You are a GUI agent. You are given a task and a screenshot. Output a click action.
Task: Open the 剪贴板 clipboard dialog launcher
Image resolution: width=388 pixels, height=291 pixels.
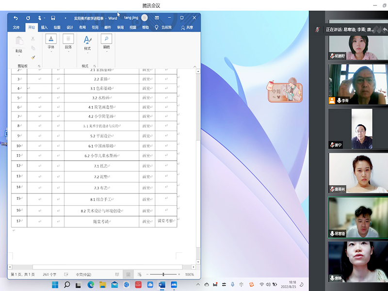click(x=39, y=66)
